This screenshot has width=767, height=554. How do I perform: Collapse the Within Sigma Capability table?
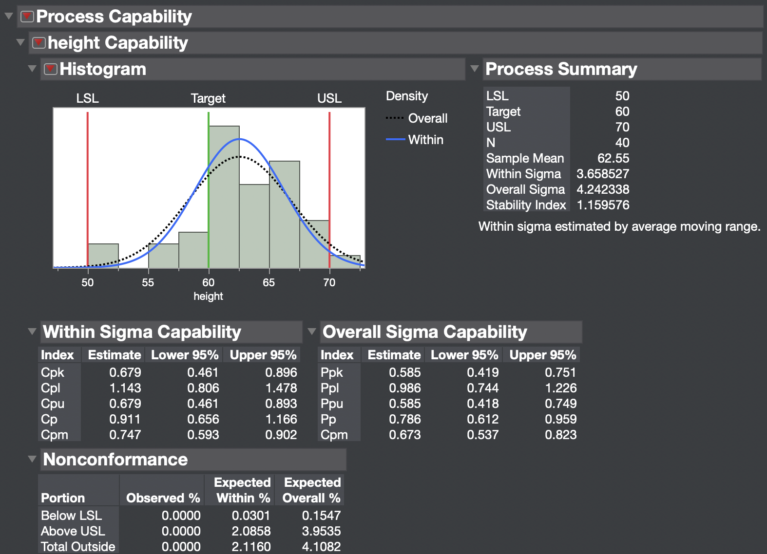[32, 332]
